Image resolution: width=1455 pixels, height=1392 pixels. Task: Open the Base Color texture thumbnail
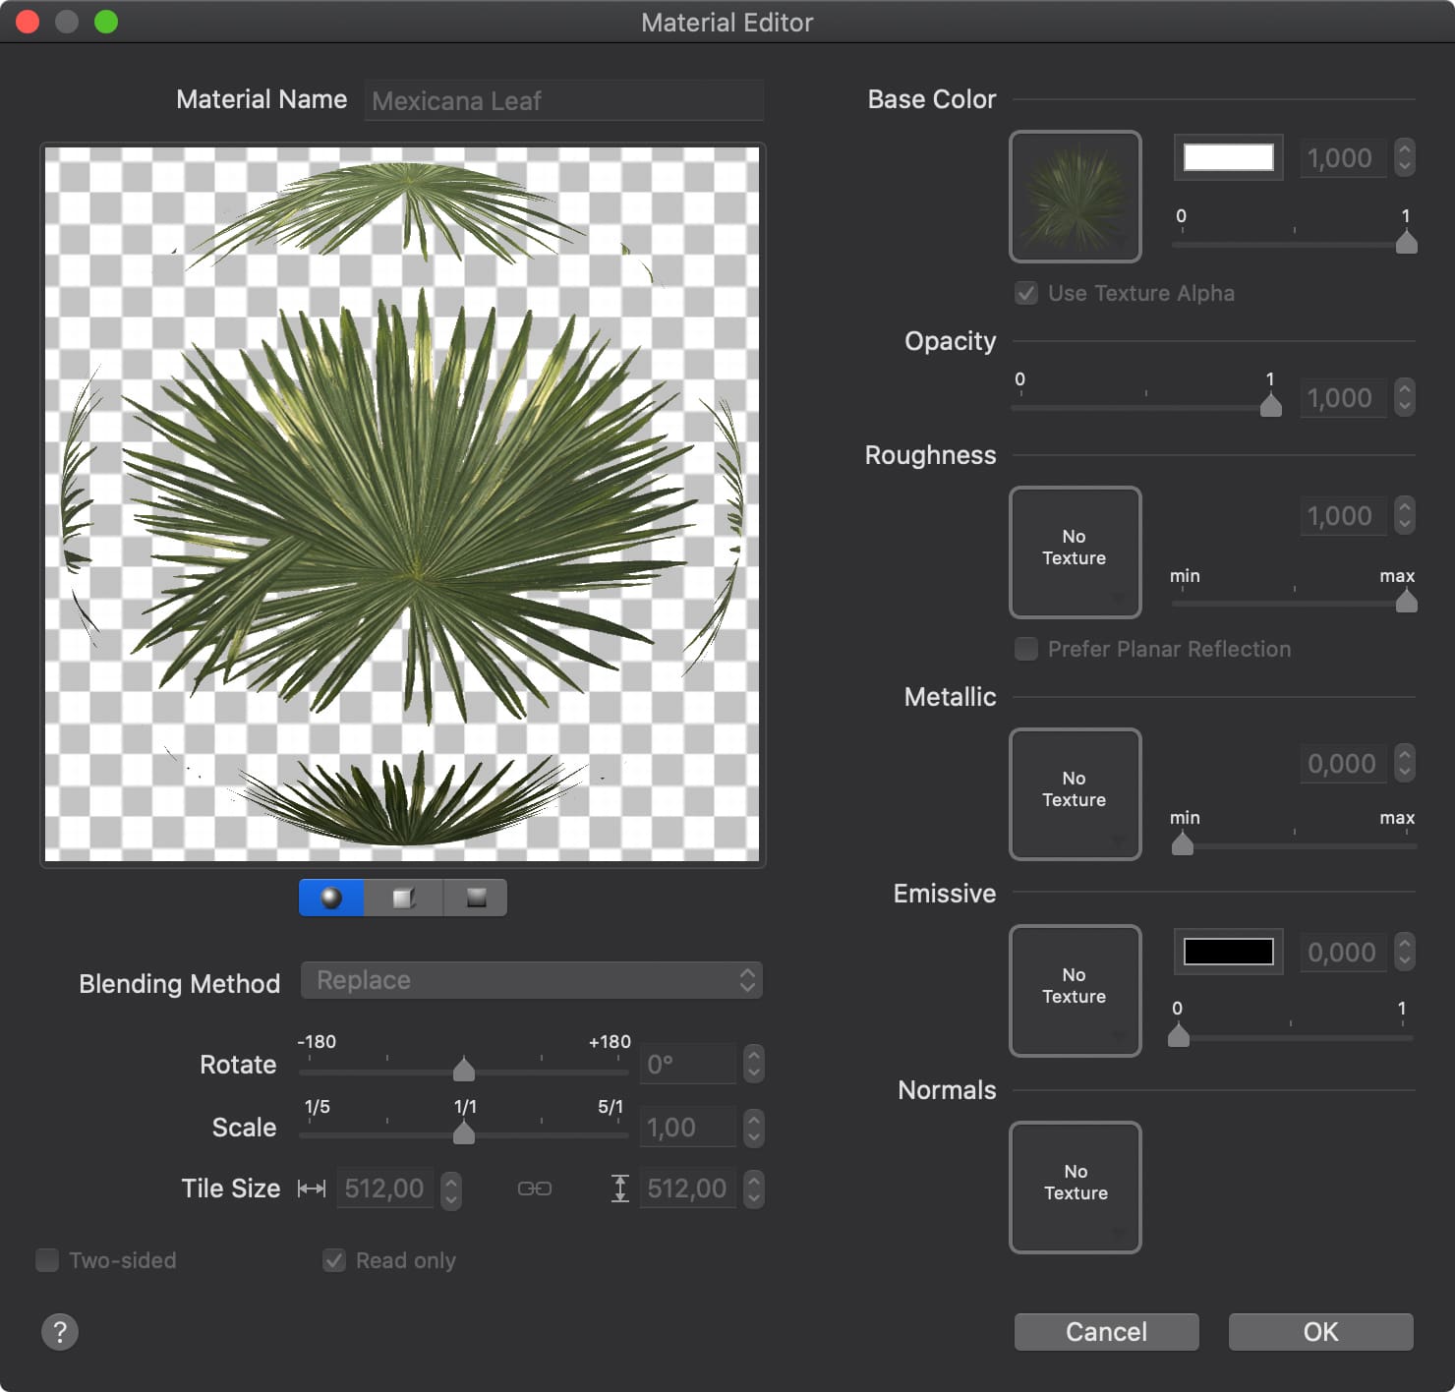click(x=1076, y=197)
